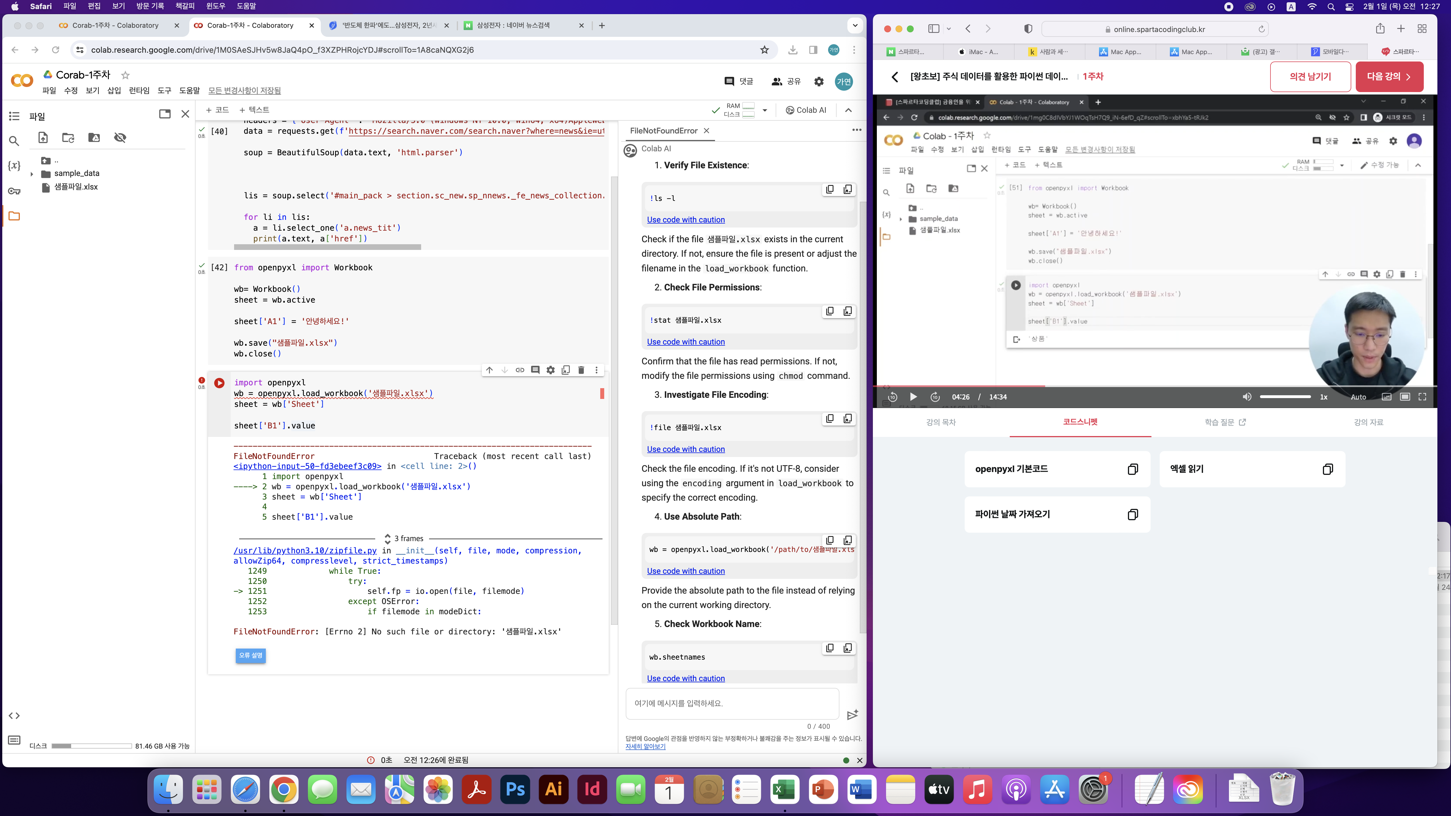Open the code snippets icon at sidebar bottom

pos(14,716)
